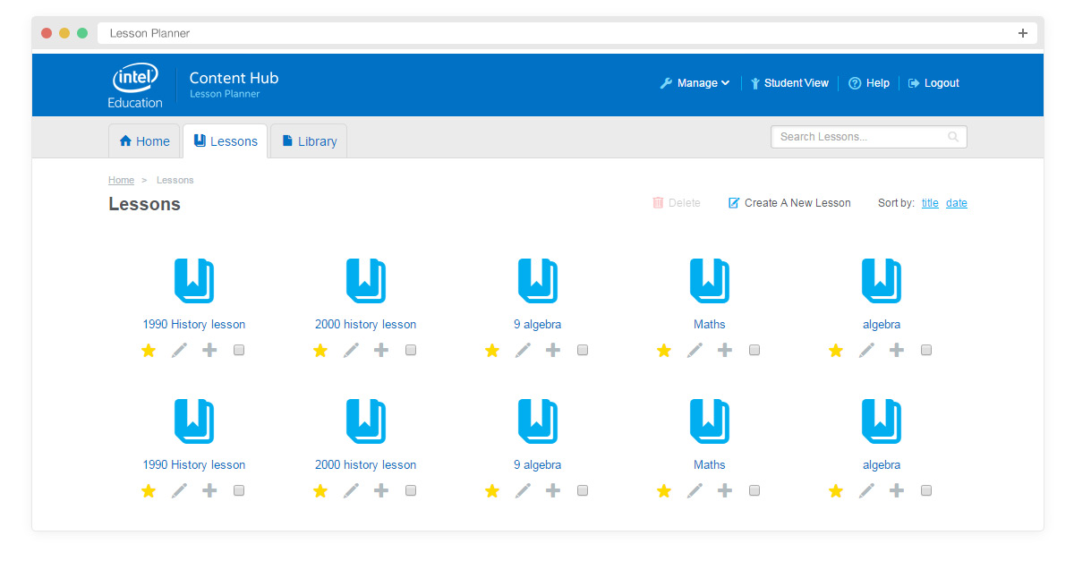Sort lessons by date

pos(957,203)
